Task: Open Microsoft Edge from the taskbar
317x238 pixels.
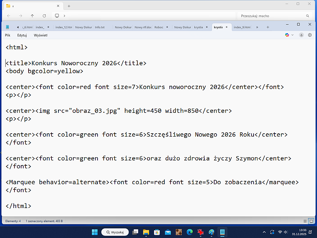Action: click(189, 232)
